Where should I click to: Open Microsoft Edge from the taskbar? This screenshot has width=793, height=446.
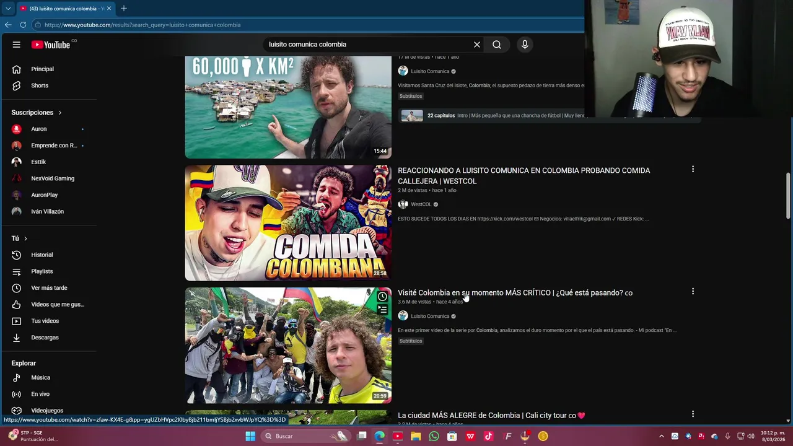tap(380, 436)
